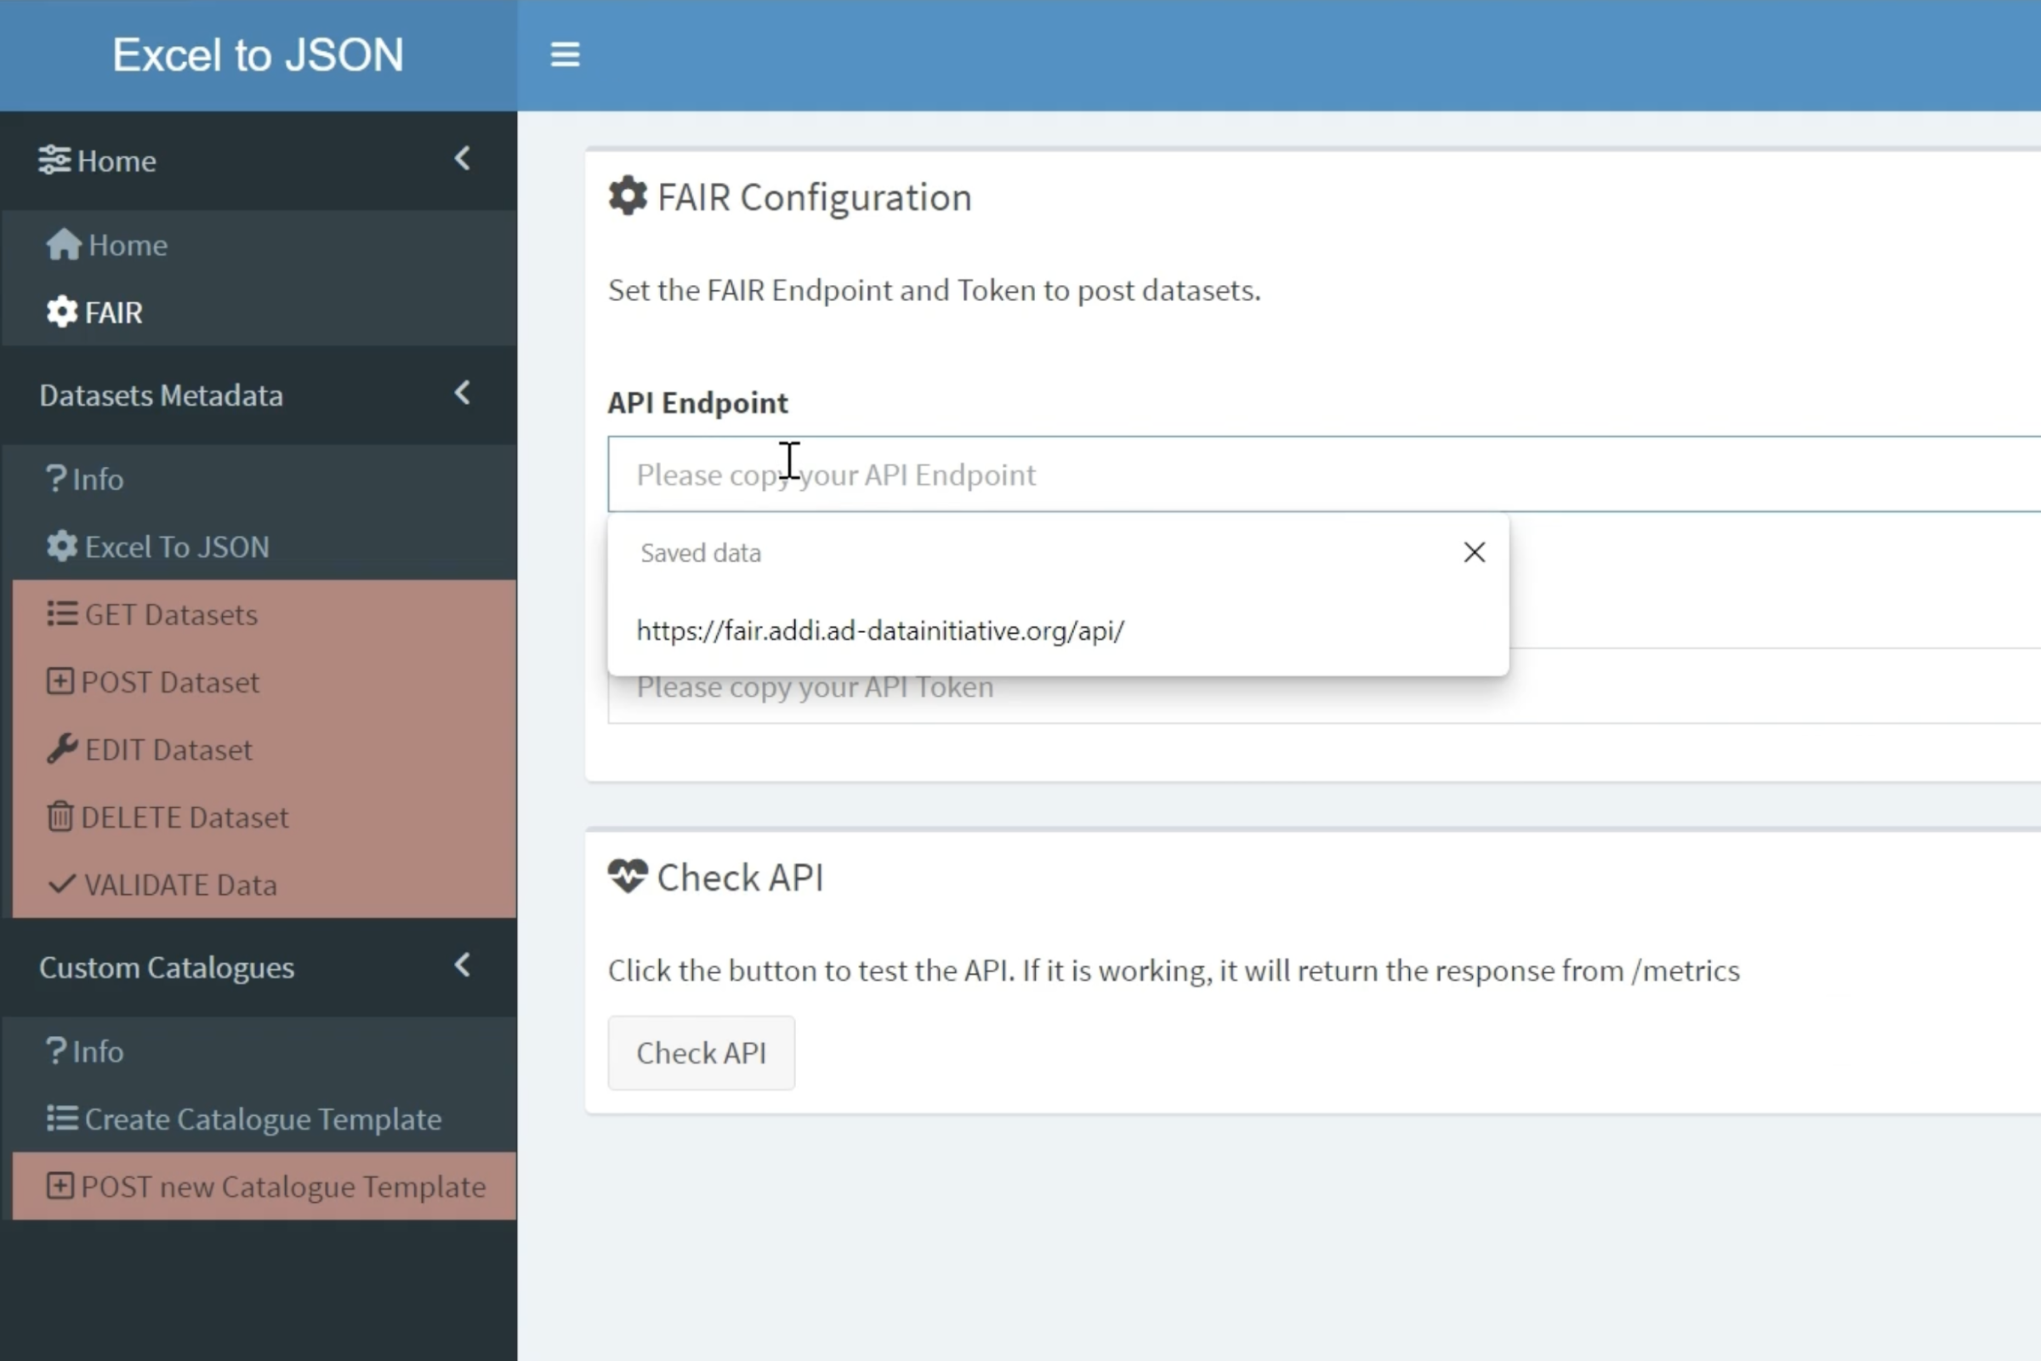Close the Saved data suggestion popup

[1474, 552]
